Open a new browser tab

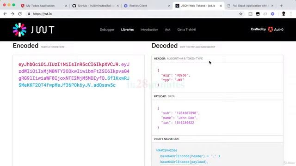[281, 6]
